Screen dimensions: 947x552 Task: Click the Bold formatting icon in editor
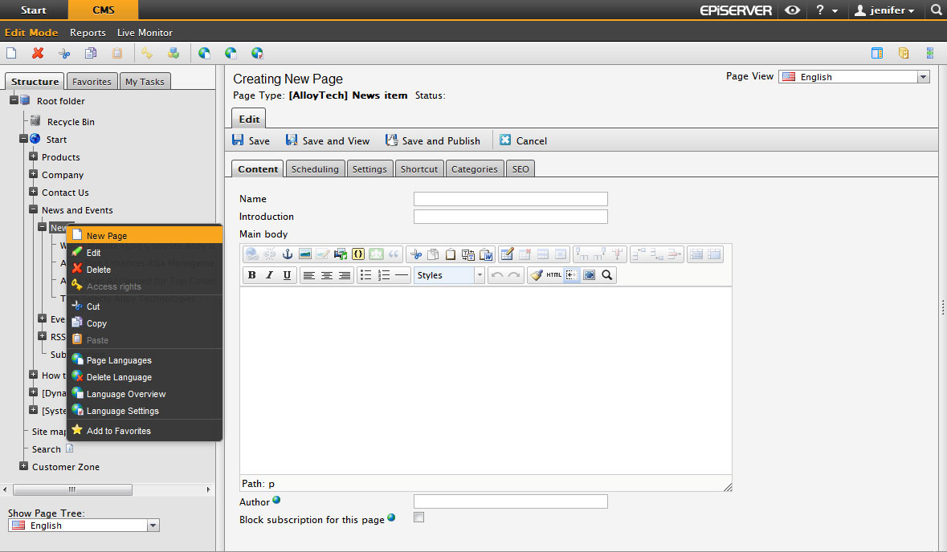coord(251,275)
